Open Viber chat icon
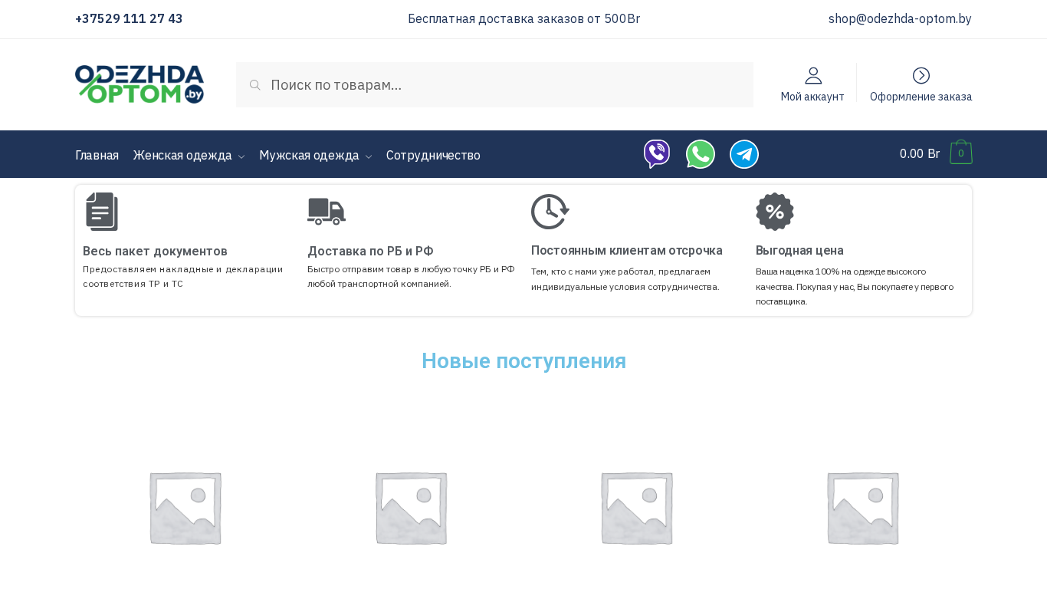The image size is (1047, 589). (657, 154)
